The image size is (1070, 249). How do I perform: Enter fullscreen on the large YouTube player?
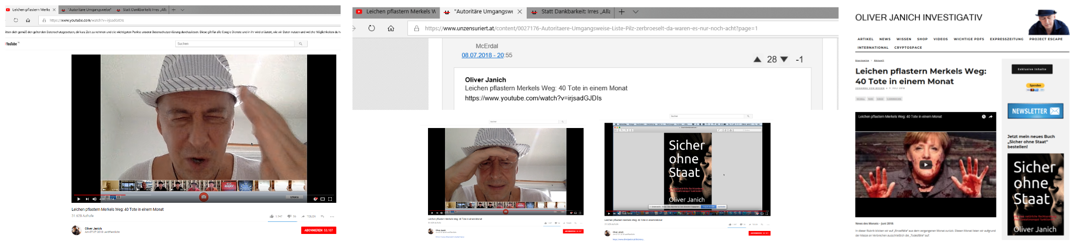tap(330, 199)
